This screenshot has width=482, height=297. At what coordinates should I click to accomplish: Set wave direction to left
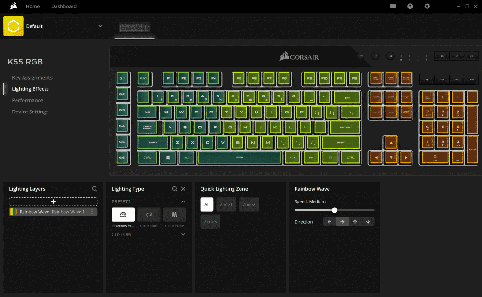[329, 222]
